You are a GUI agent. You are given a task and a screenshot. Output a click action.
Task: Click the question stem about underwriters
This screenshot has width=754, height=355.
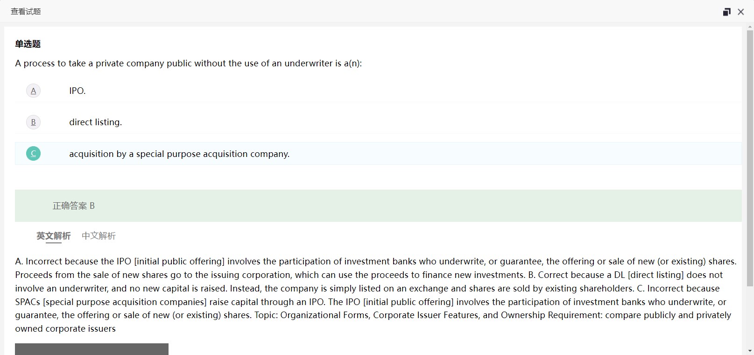[188, 64]
